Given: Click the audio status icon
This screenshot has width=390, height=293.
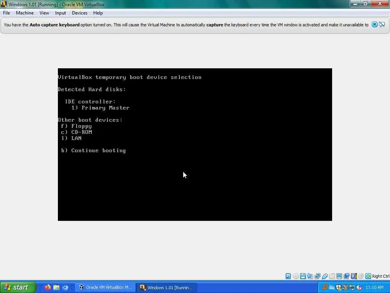Looking at the screenshot, I should coord(310,276).
